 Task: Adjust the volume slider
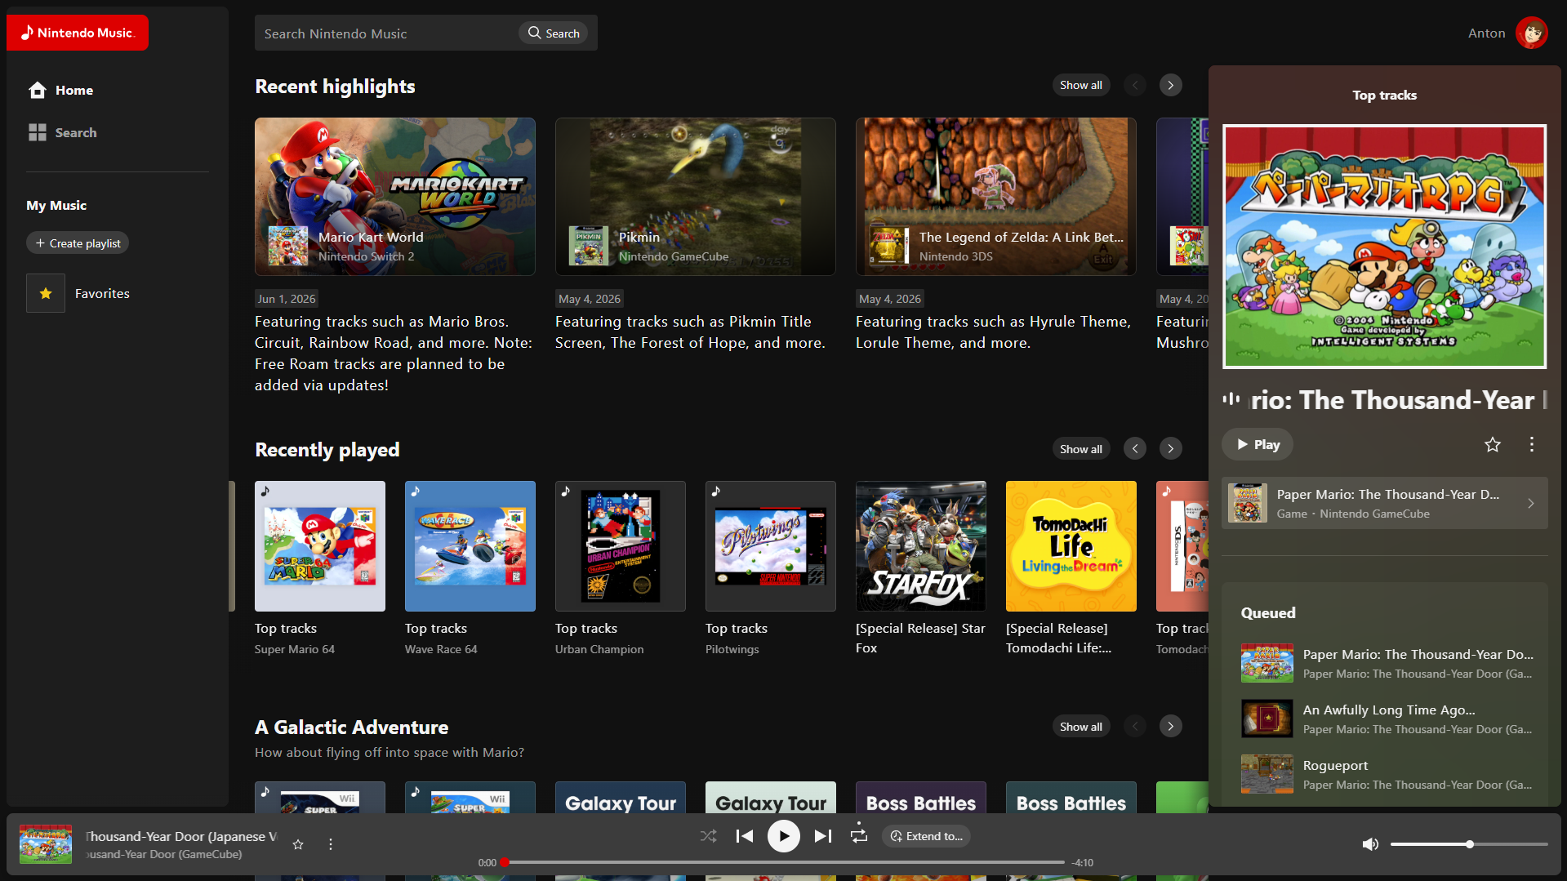1469,844
